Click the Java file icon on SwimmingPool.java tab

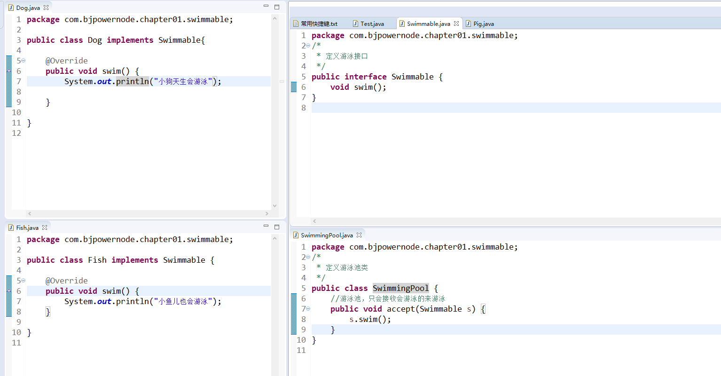pos(296,235)
